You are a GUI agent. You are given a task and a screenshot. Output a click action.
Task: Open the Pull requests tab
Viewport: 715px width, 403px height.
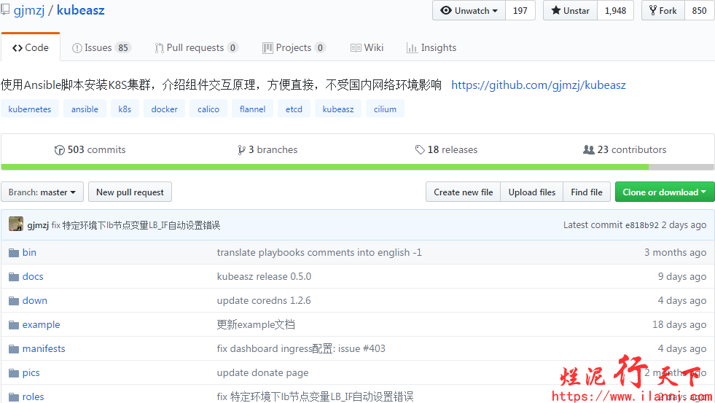click(195, 48)
